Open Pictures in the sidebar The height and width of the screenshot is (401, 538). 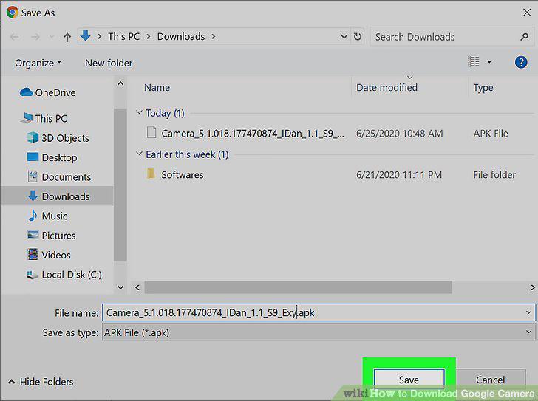[x=52, y=235]
